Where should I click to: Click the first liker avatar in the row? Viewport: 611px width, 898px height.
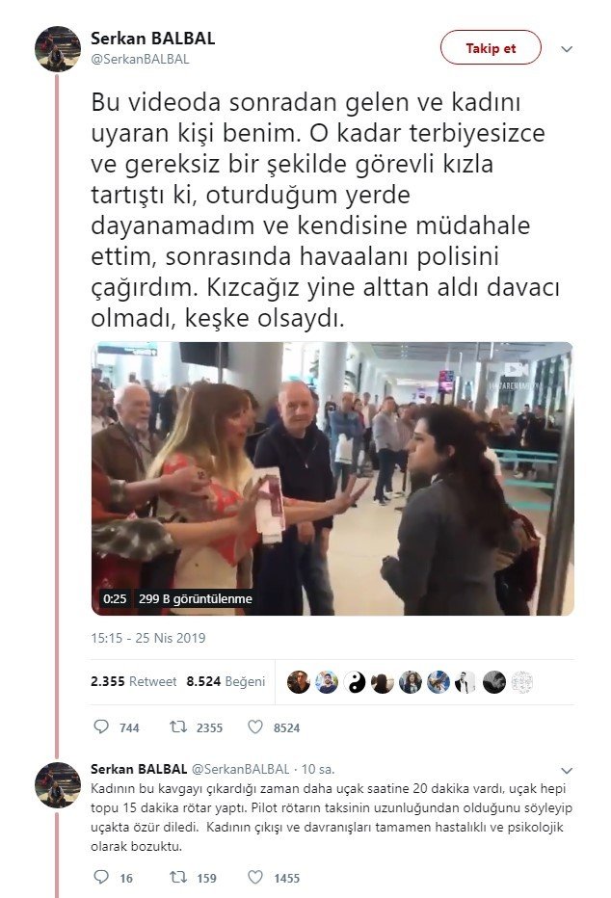299,682
